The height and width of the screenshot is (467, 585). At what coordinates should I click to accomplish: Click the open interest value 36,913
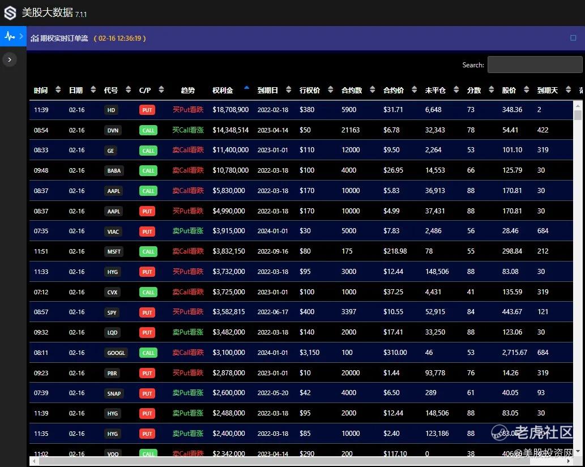pos(435,191)
